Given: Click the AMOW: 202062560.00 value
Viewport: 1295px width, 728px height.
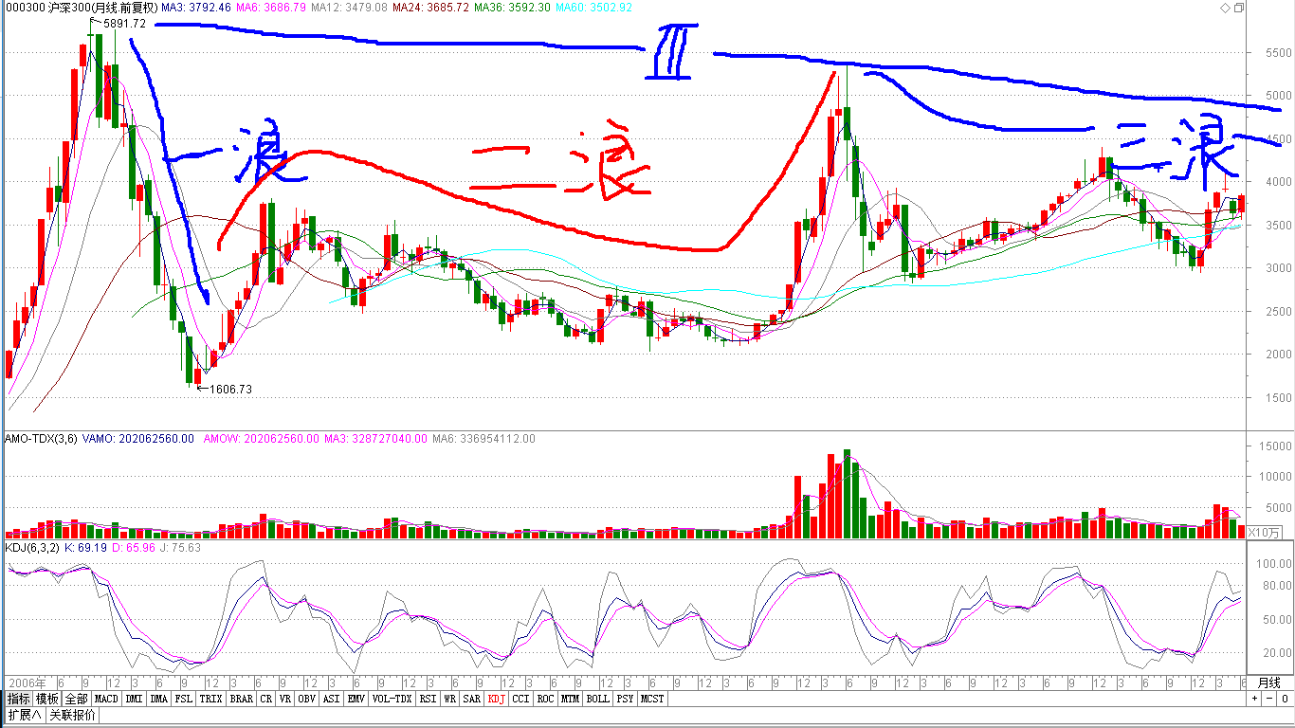Looking at the screenshot, I should point(261,439).
